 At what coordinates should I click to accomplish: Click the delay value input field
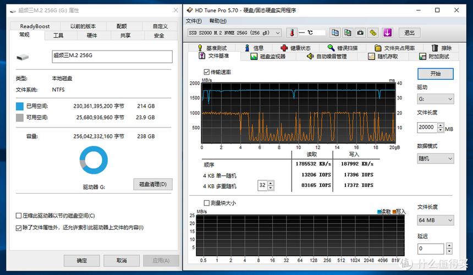pyautogui.click(x=431, y=249)
